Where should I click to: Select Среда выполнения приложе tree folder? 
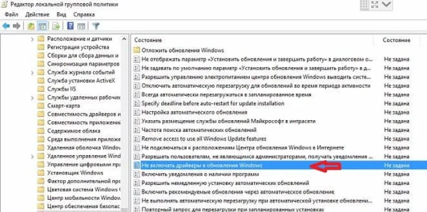tap(84, 139)
